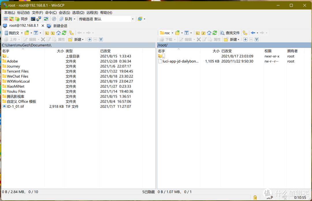This screenshot has height=201, width=312.
Task: Go back in remote navigation history
Action: tap(253, 33)
